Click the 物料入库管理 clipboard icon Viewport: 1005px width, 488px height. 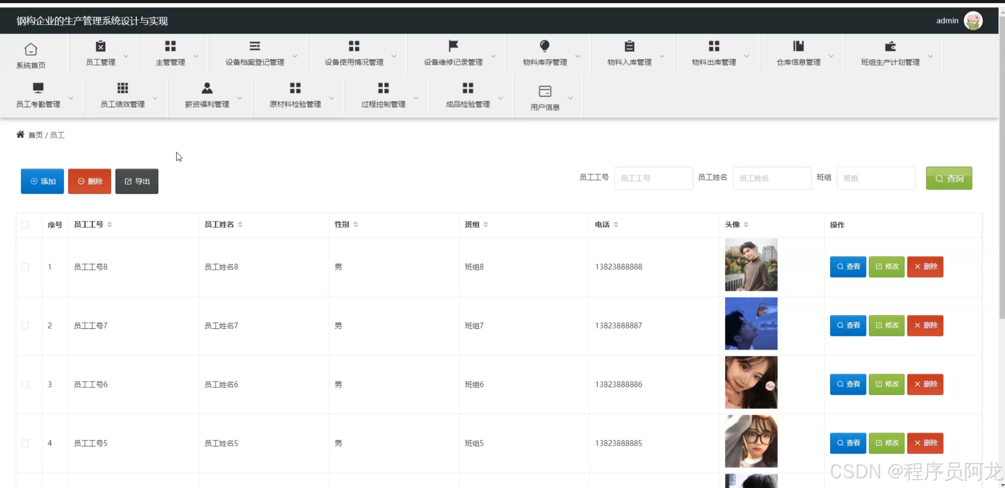click(x=629, y=46)
